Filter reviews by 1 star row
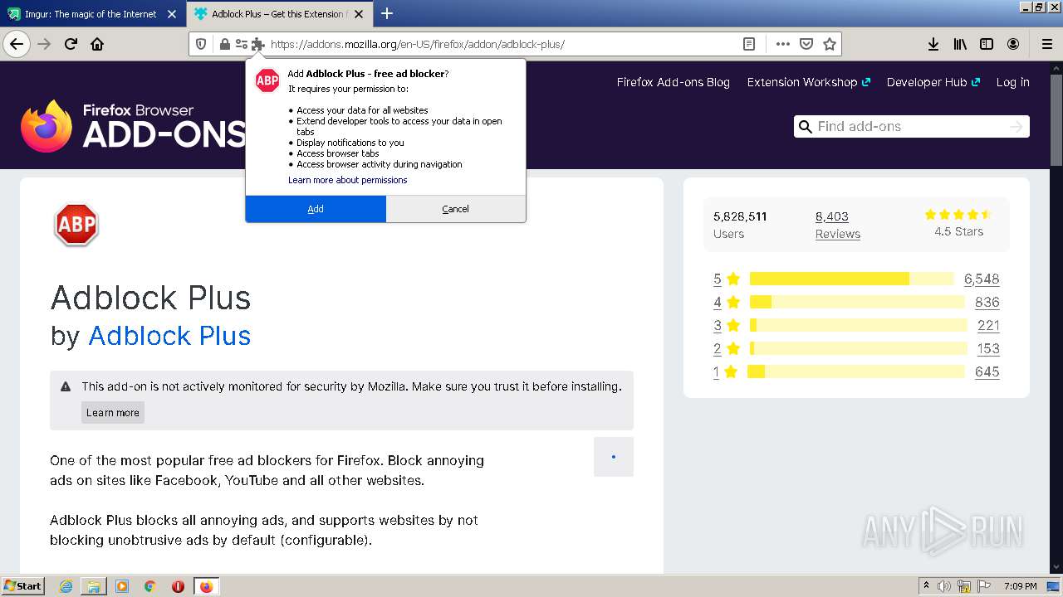Screen dimensions: 1063x597 [856, 371]
